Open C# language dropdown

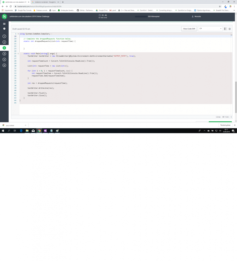210,29
